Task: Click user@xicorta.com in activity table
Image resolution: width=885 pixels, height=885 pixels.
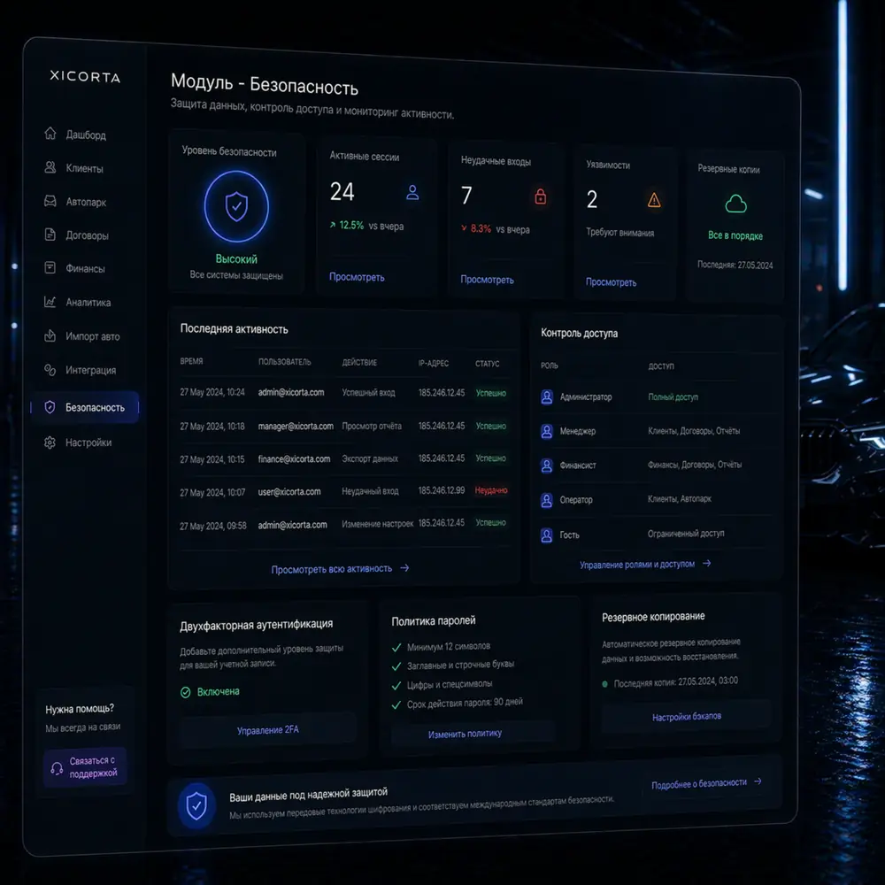Action: point(289,491)
